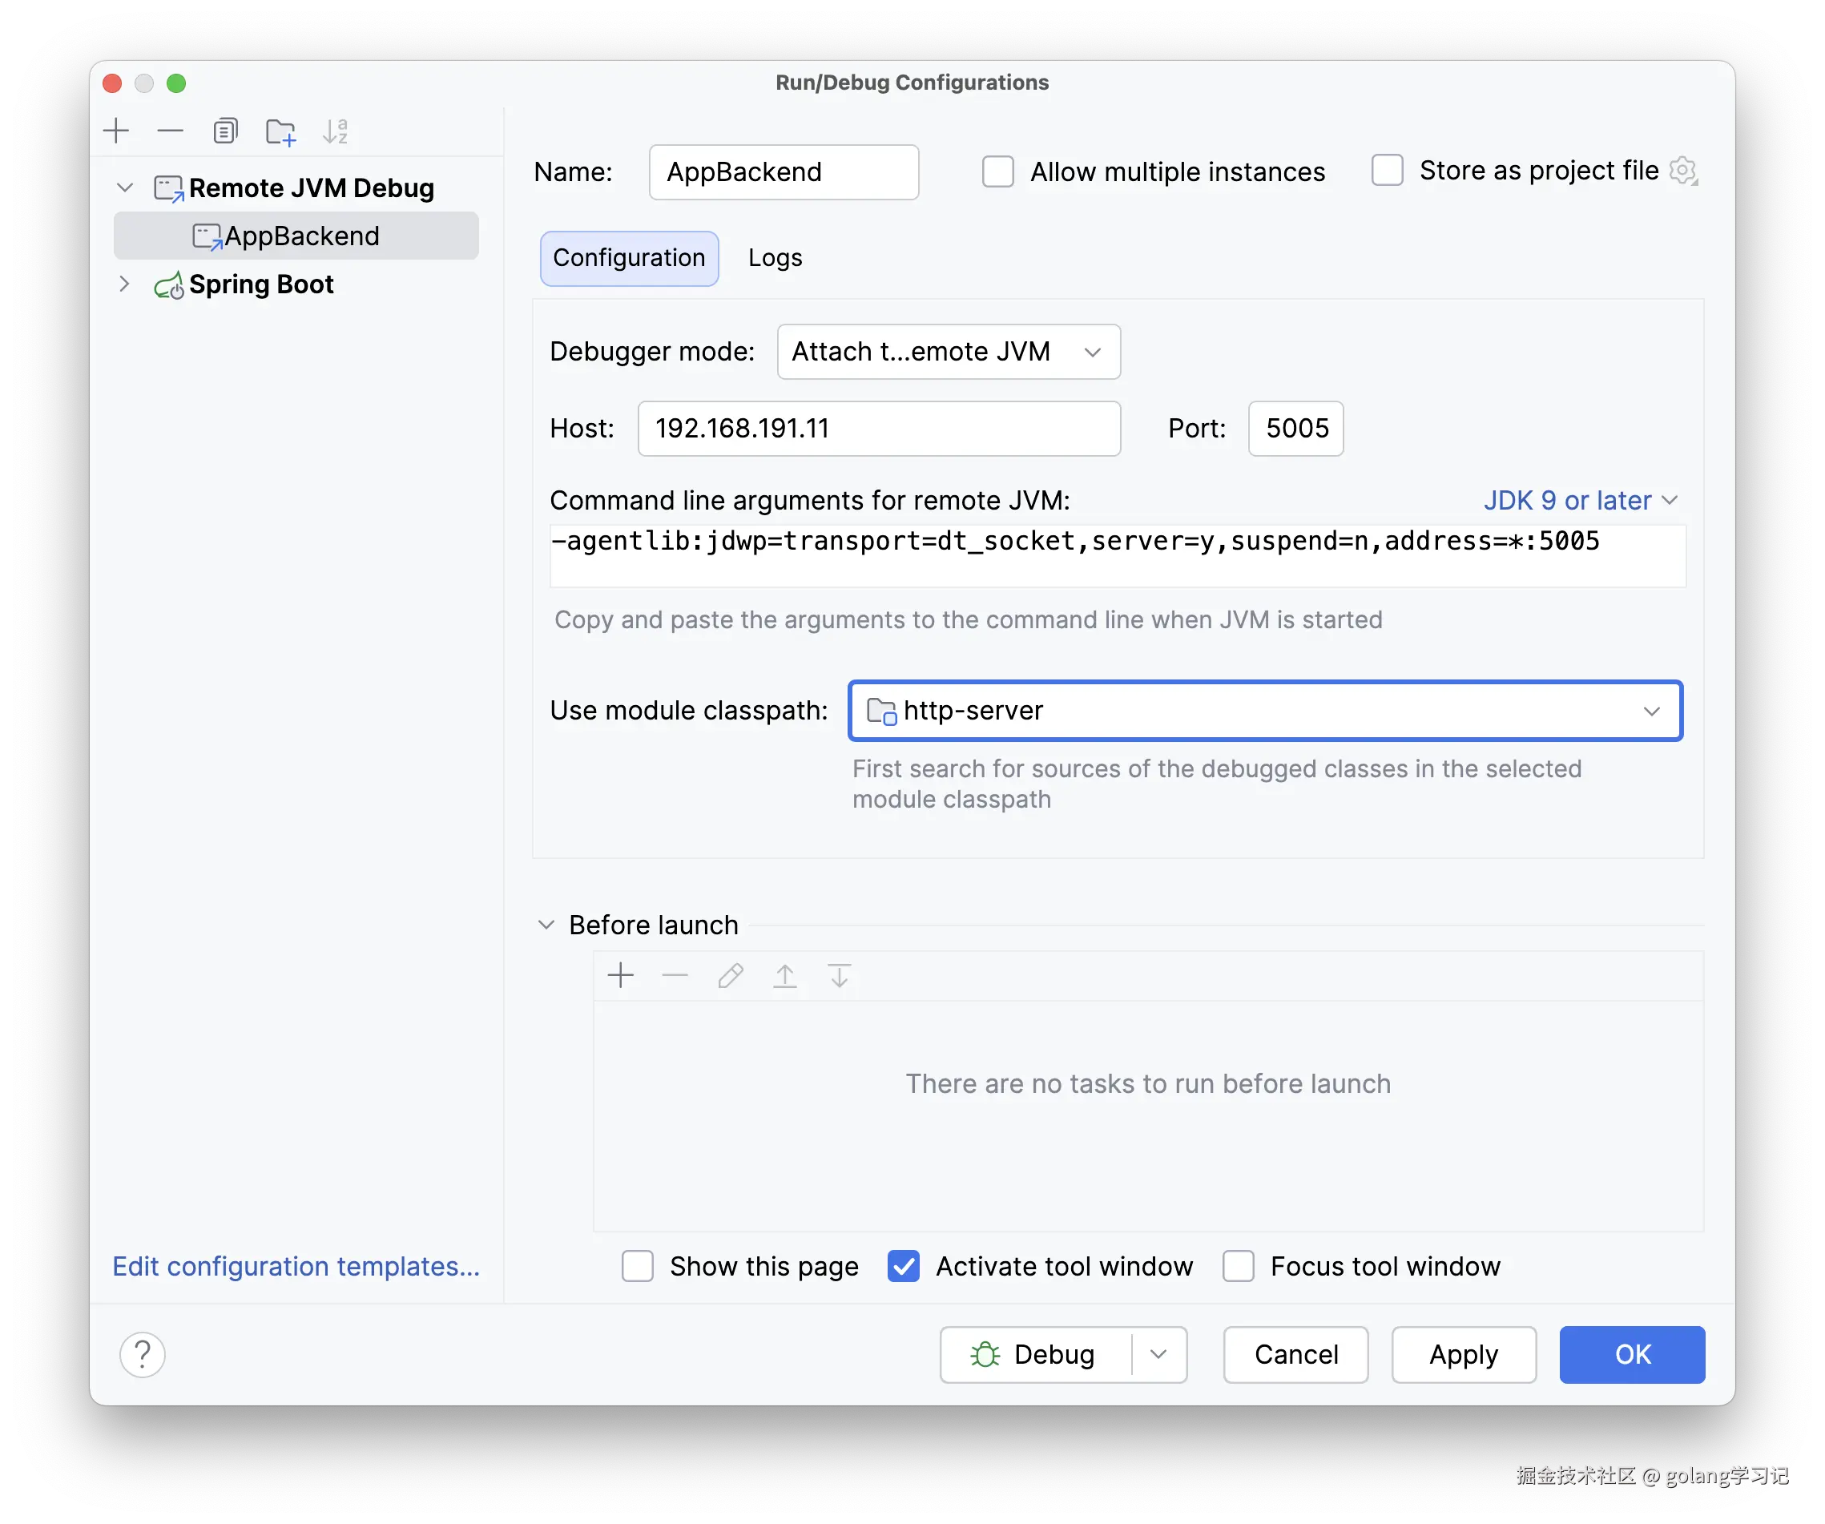
Task: Open store settings via the gear icon
Action: click(1683, 171)
